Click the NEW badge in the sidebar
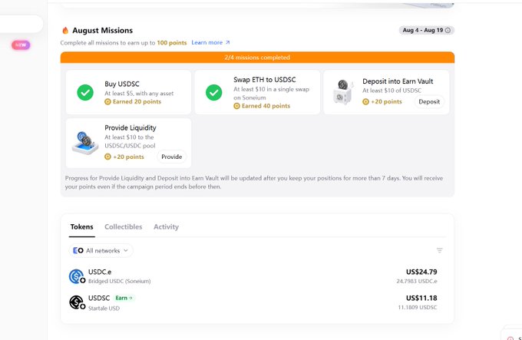The width and height of the screenshot is (522, 340). pyautogui.click(x=21, y=45)
